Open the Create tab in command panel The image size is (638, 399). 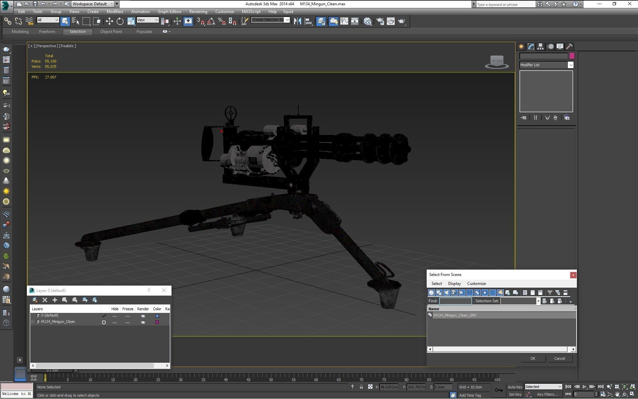tap(521, 47)
